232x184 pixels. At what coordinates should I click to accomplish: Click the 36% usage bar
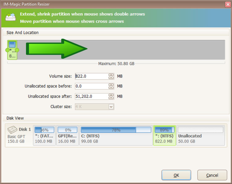point(44,130)
